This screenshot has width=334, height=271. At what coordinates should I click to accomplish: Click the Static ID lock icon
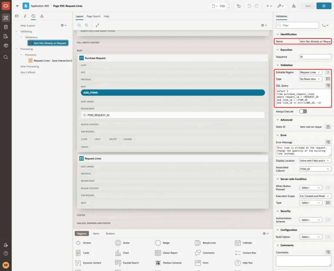pos(328,127)
